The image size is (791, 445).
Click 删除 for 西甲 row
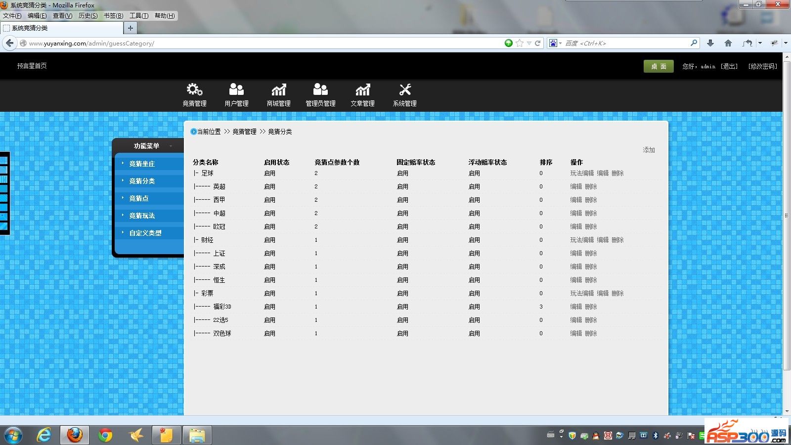click(x=591, y=200)
